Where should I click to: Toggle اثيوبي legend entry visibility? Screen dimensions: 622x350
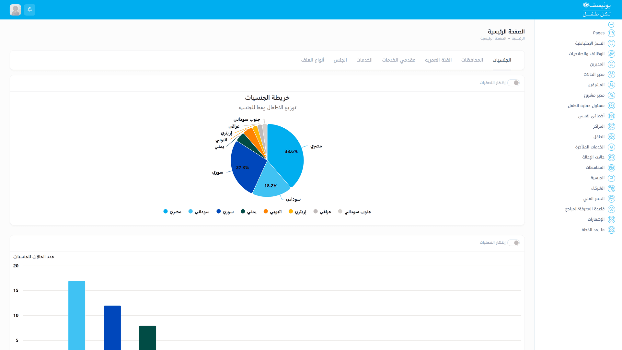(273, 212)
